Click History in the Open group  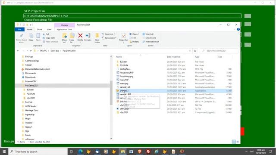134,42
